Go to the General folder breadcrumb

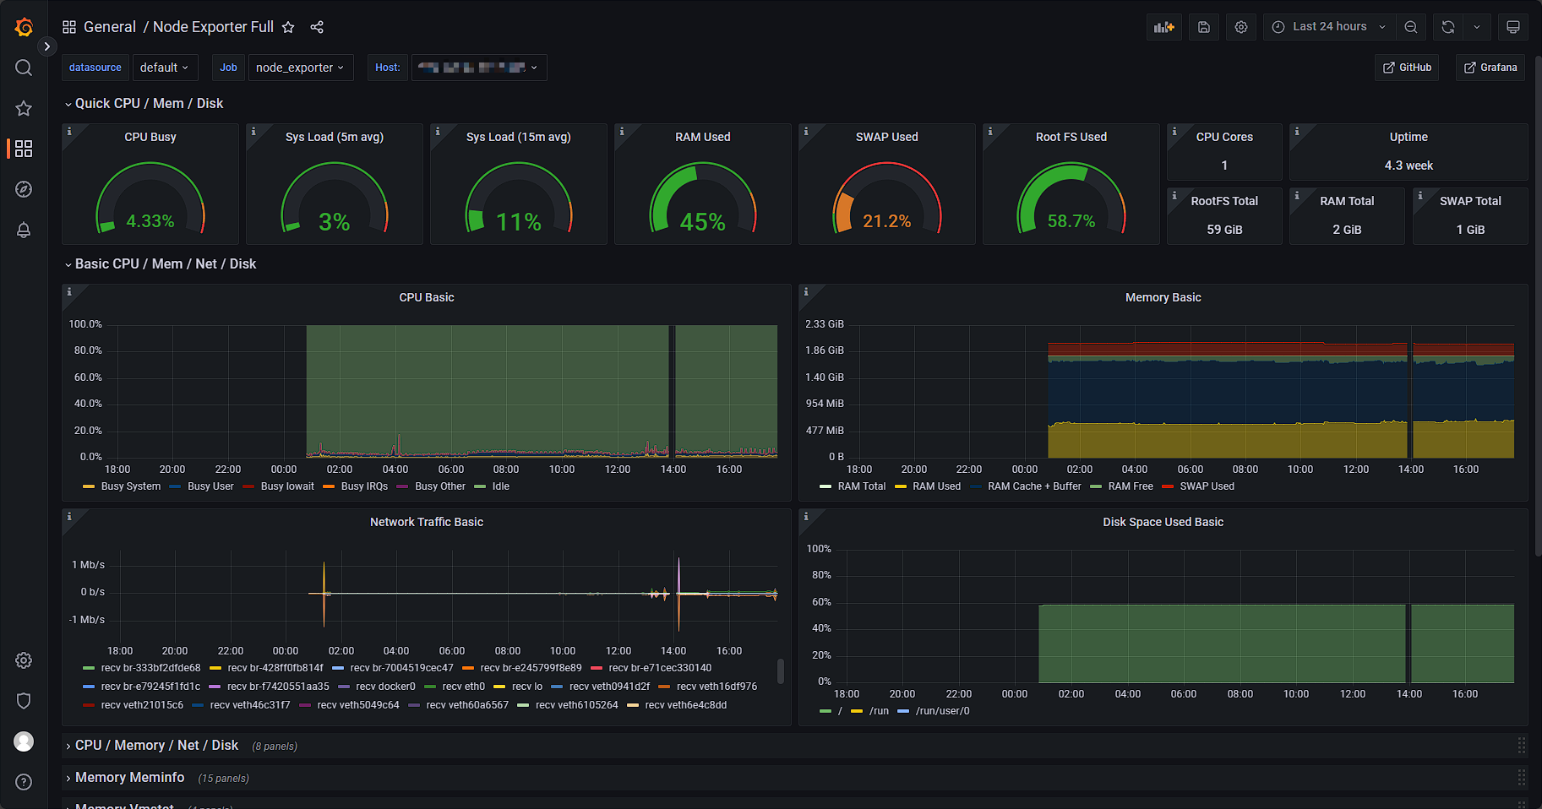click(x=110, y=27)
